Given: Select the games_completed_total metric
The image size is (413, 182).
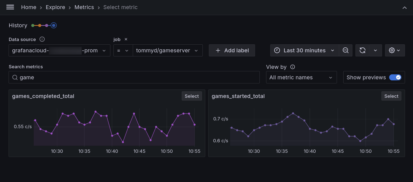Looking at the screenshot, I should (192, 96).
